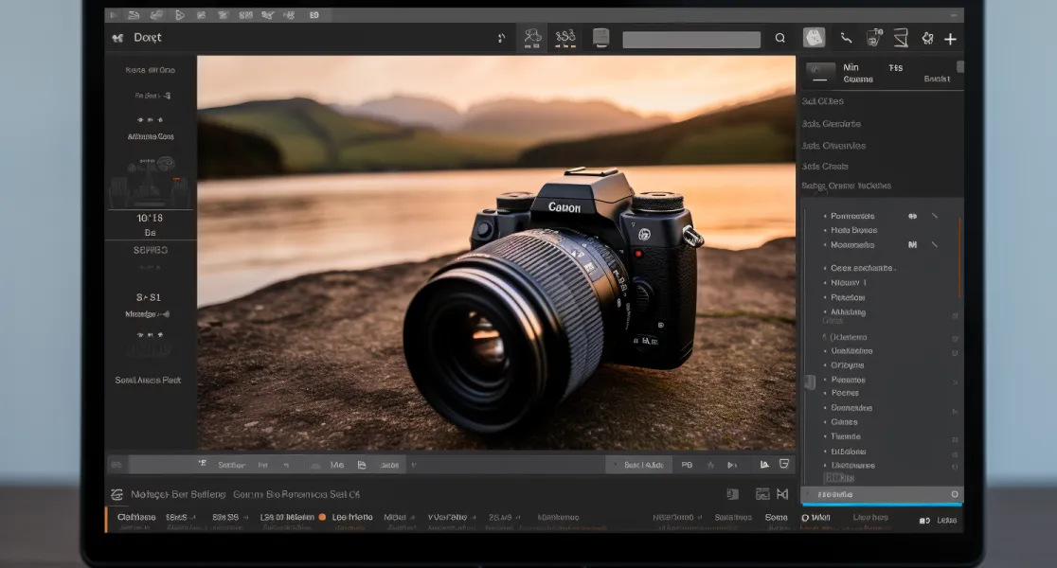Select the 'Pooeres' tree row
This screenshot has width=1057, height=568.
[845, 393]
